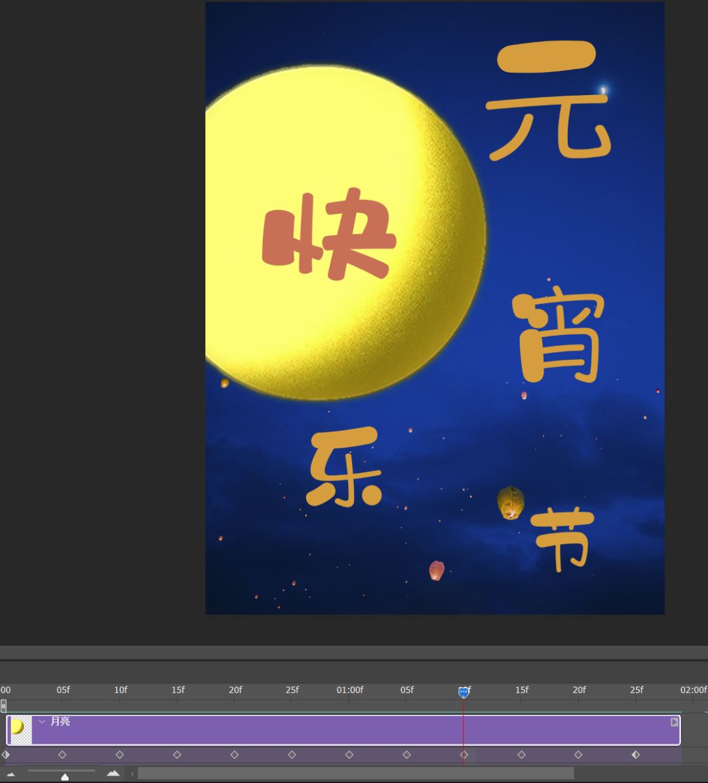The image size is (708, 783).
Task: Jump to 02:00f on the time ruler
Action: pyautogui.click(x=693, y=690)
